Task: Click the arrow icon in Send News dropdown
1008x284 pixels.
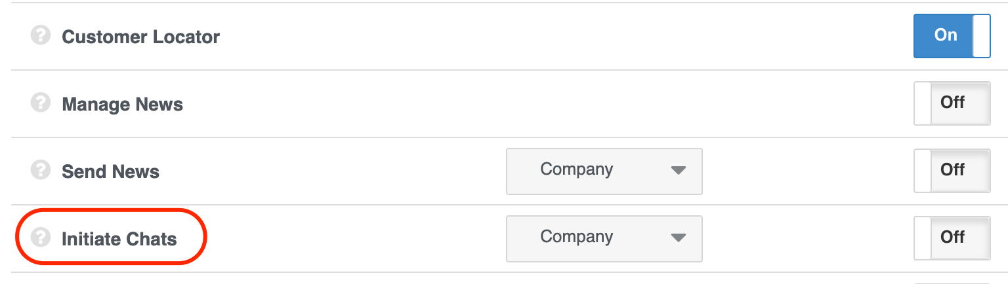Action: [x=678, y=170]
